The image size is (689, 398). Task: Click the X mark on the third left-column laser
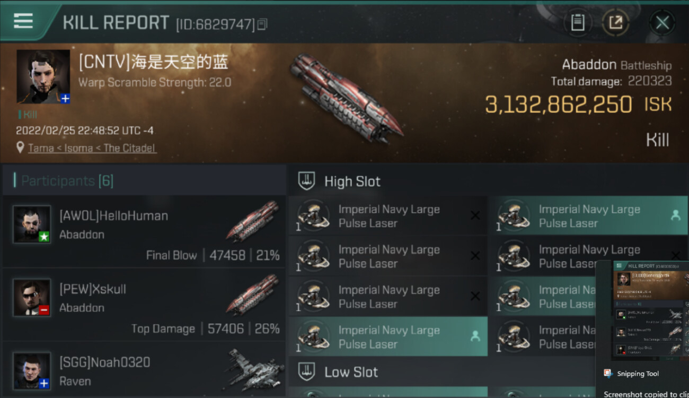click(475, 296)
